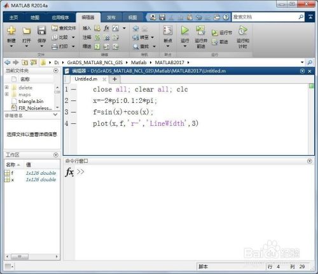The image size is (318, 274).
Task: Switch to the 发布 publish tab
Action: tap(111, 17)
